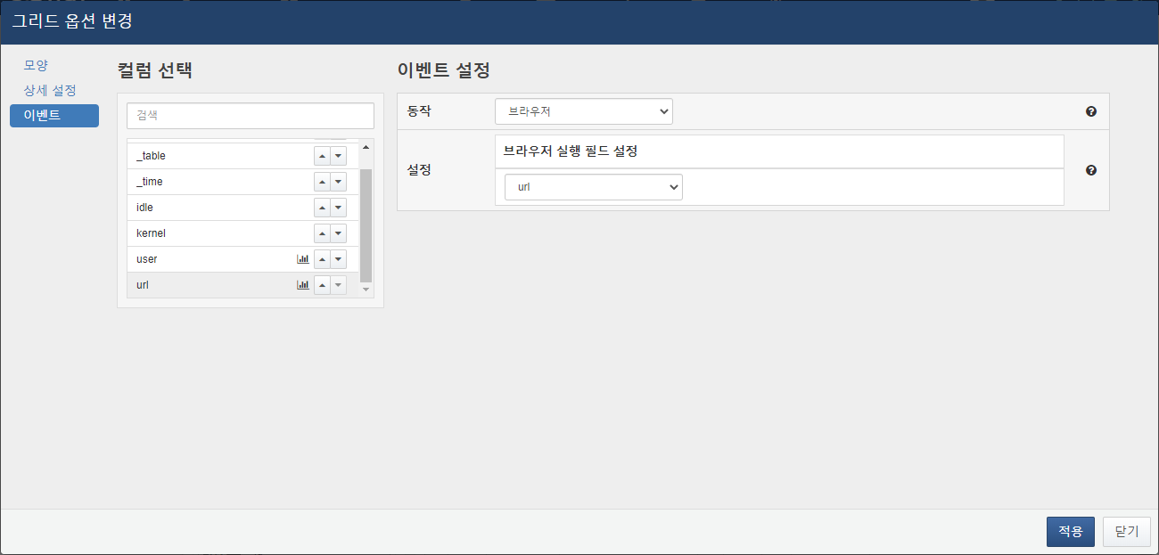
Task: Click the column list scrollbar thumb
Action: 366,224
